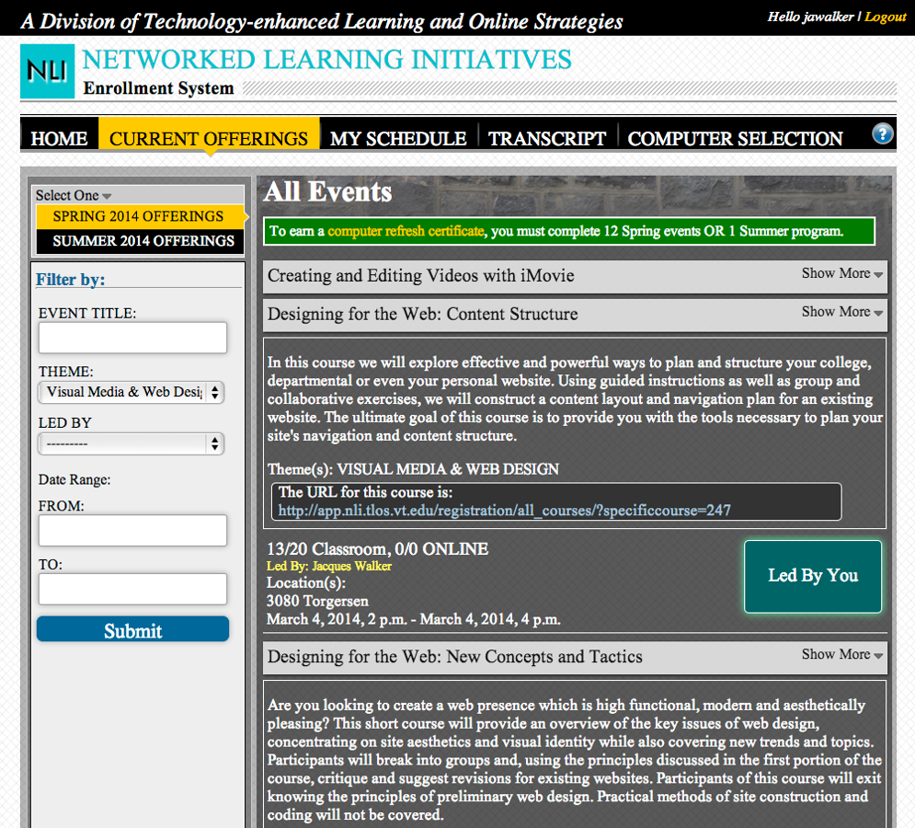Open the THEME dropdown
This screenshot has width=915, height=828.
(132, 392)
